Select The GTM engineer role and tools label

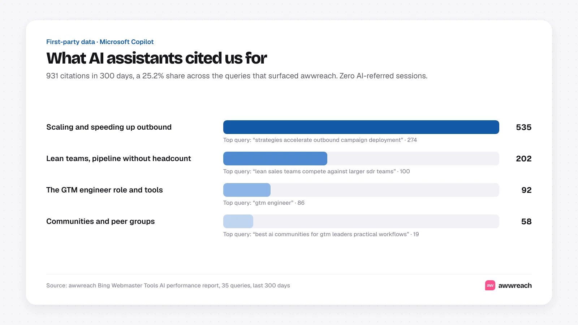point(104,190)
